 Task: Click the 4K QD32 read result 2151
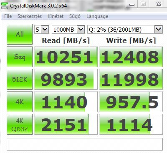coord(66,124)
